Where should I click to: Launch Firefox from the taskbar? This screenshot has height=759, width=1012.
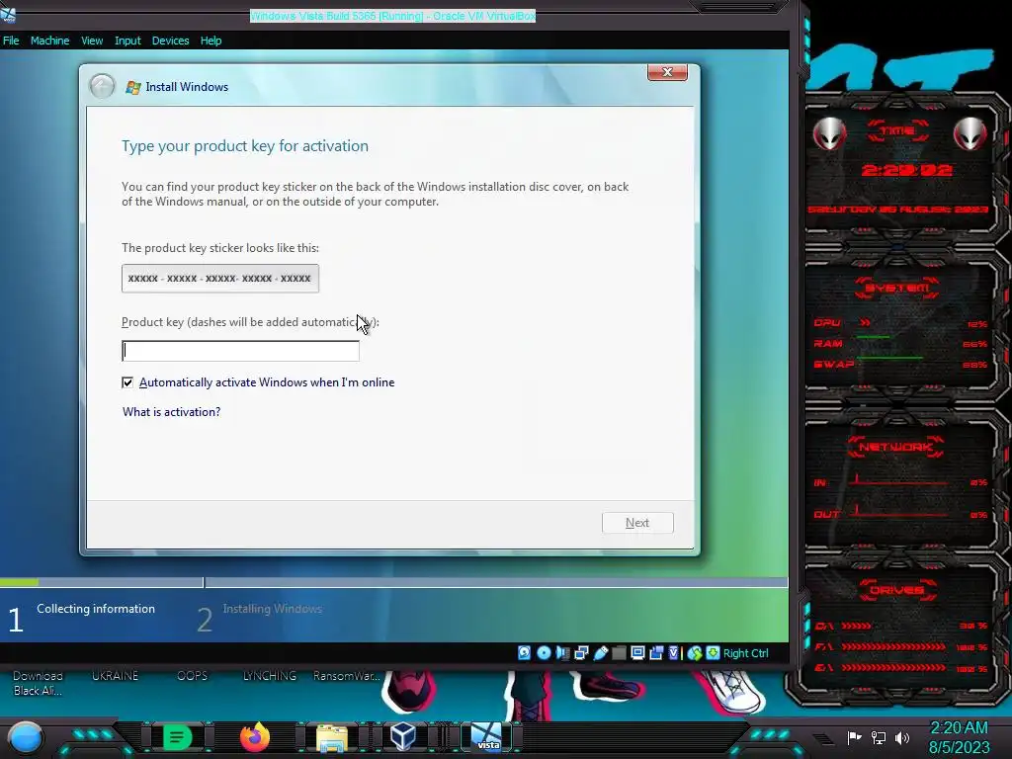tap(255, 737)
